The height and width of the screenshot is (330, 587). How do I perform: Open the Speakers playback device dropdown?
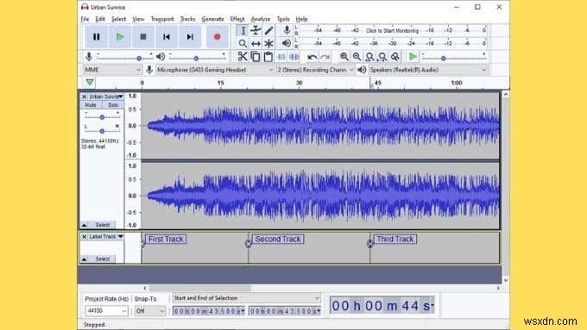(428, 70)
